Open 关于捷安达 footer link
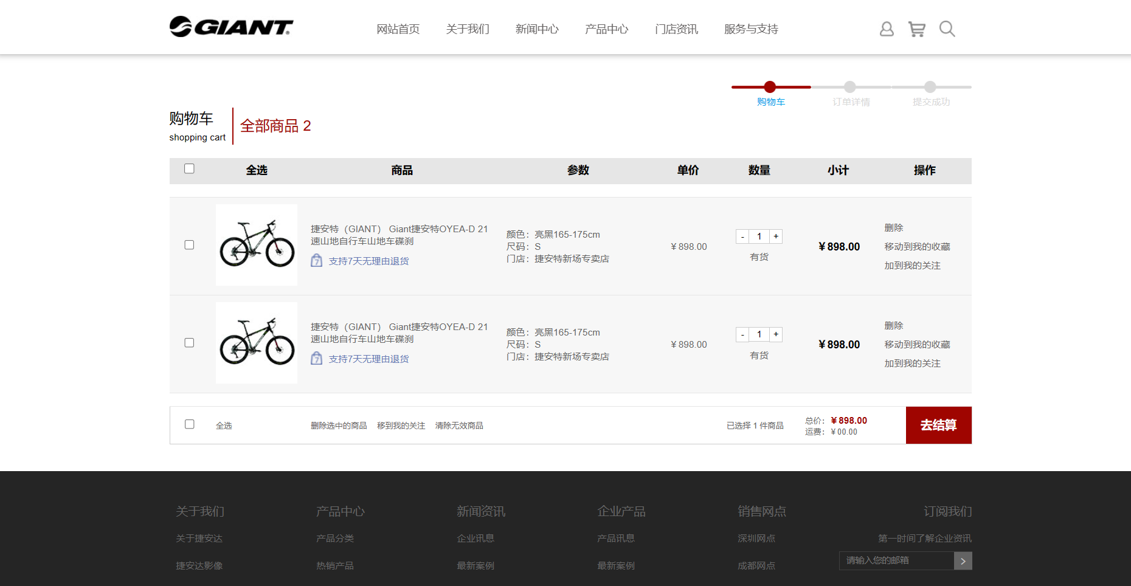This screenshot has height=586, width=1131. pos(199,539)
